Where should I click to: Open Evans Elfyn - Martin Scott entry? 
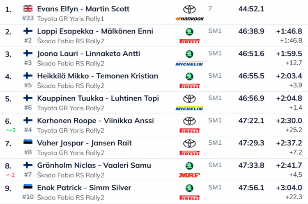[83, 9]
